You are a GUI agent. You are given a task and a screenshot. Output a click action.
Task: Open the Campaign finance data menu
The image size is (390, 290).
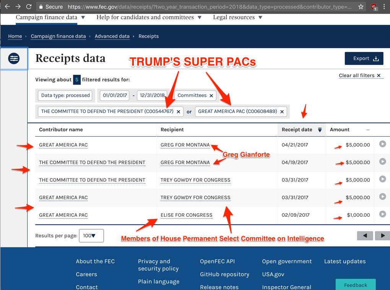click(x=50, y=18)
